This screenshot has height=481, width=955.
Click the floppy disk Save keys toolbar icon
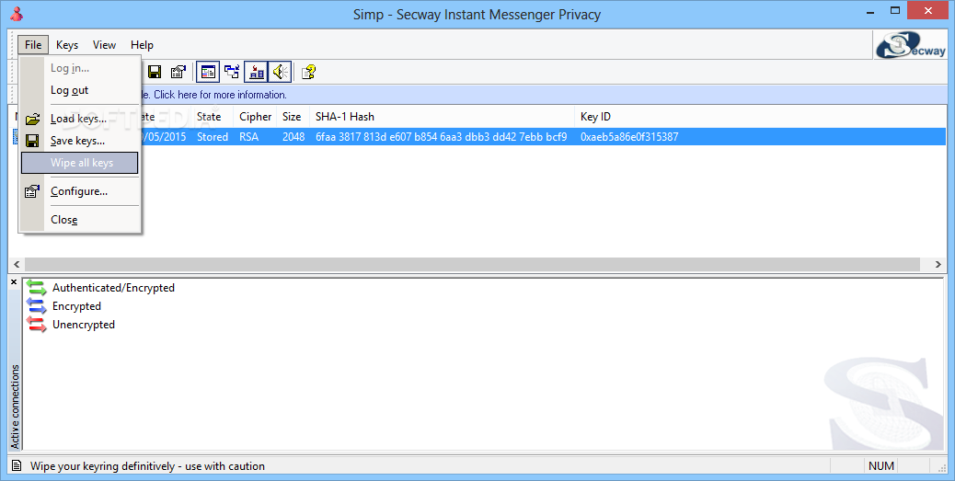155,73
